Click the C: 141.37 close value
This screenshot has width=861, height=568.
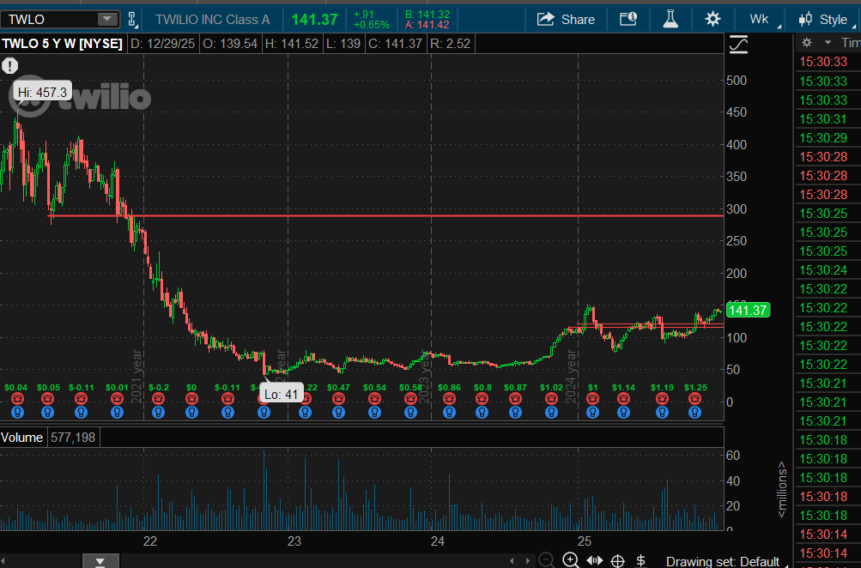tap(396, 44)
